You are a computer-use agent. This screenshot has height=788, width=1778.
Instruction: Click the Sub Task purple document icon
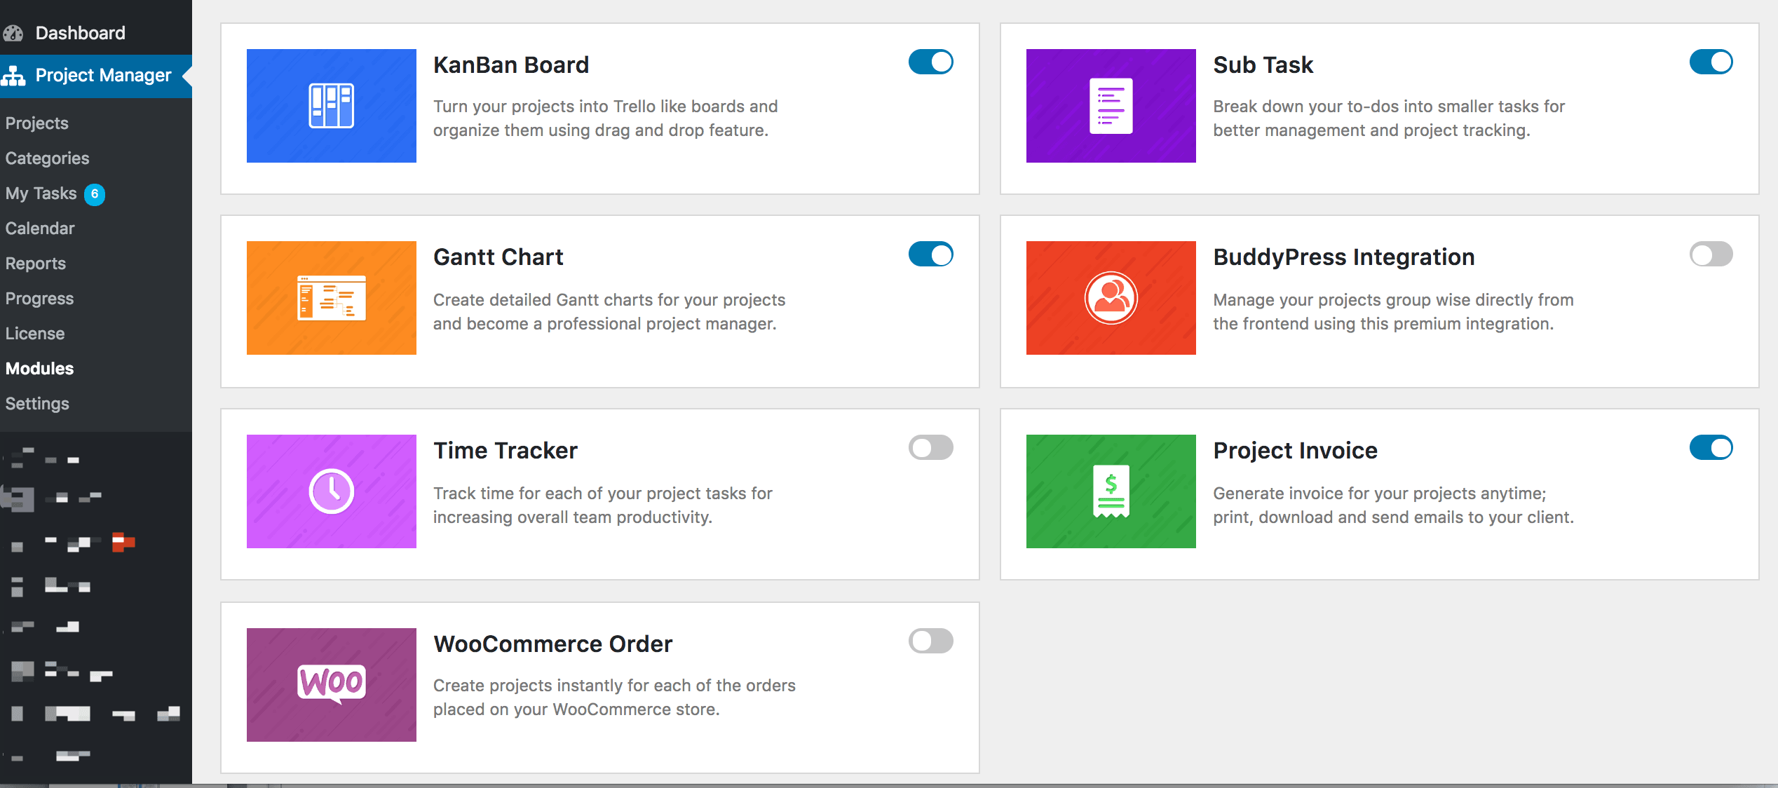click(1111, 106)
